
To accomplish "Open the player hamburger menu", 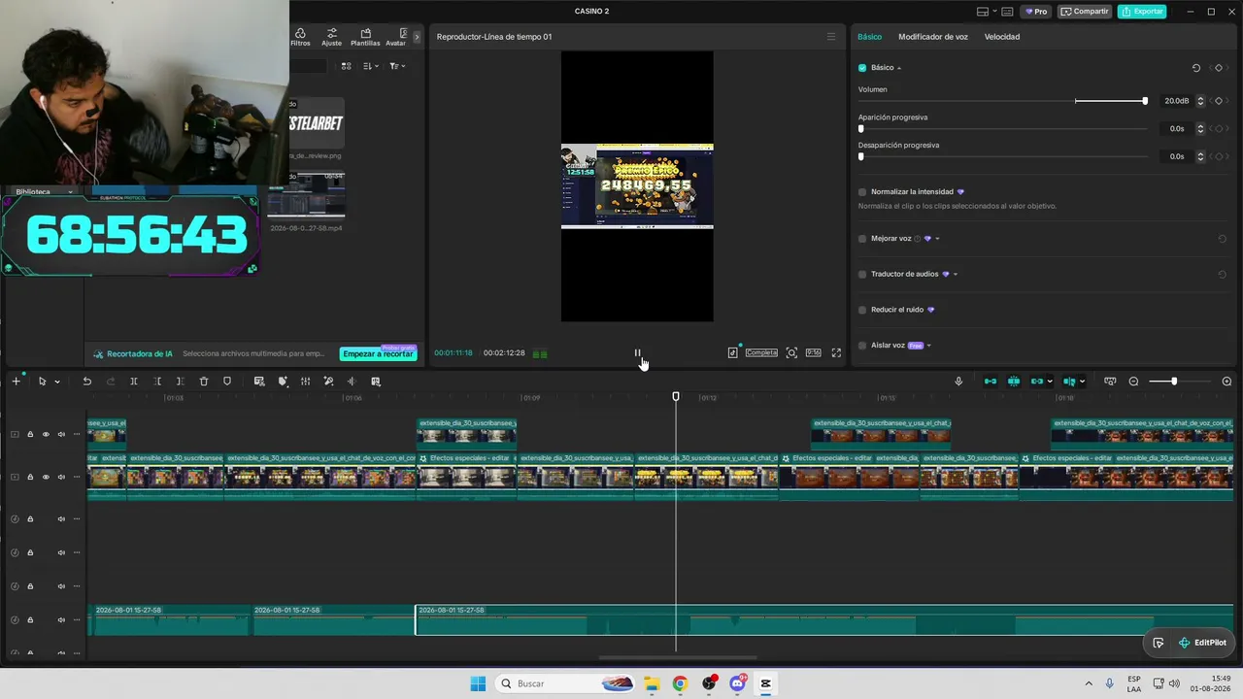I will (830, 37).
